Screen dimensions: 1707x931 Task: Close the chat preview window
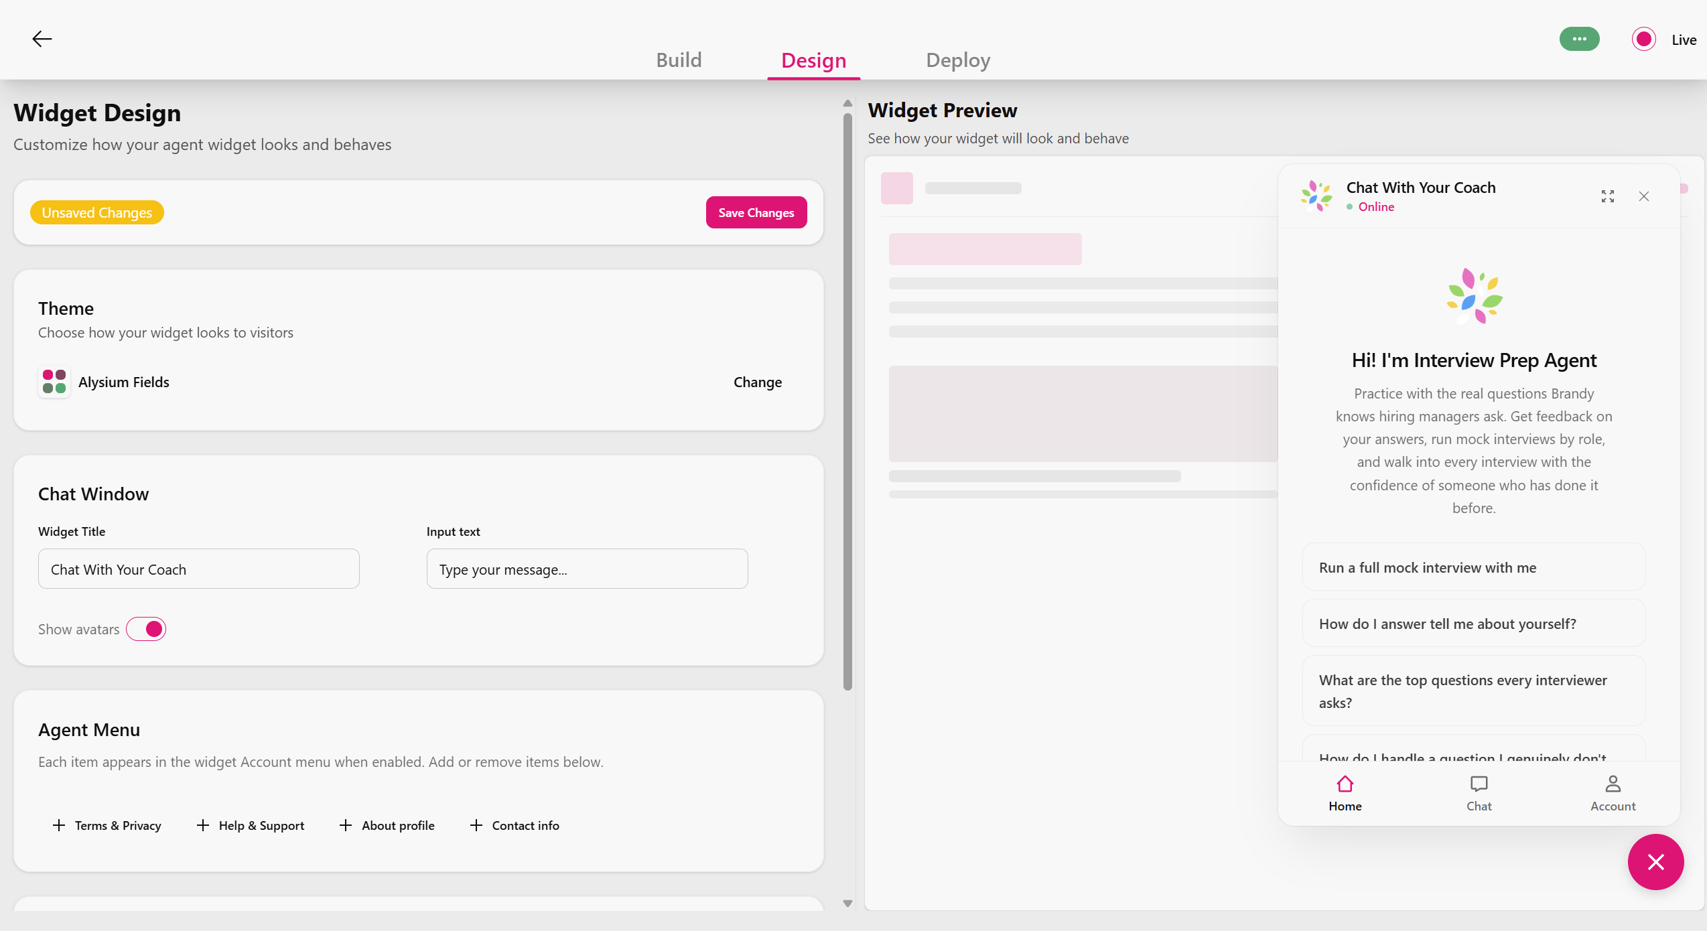[1644, 196]
